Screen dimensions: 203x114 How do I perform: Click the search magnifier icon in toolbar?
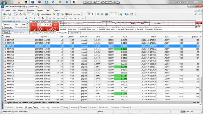pyautogui.click(x=195, y=14)
